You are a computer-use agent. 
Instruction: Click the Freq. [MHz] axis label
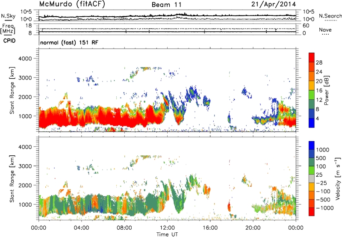[8, 29]
